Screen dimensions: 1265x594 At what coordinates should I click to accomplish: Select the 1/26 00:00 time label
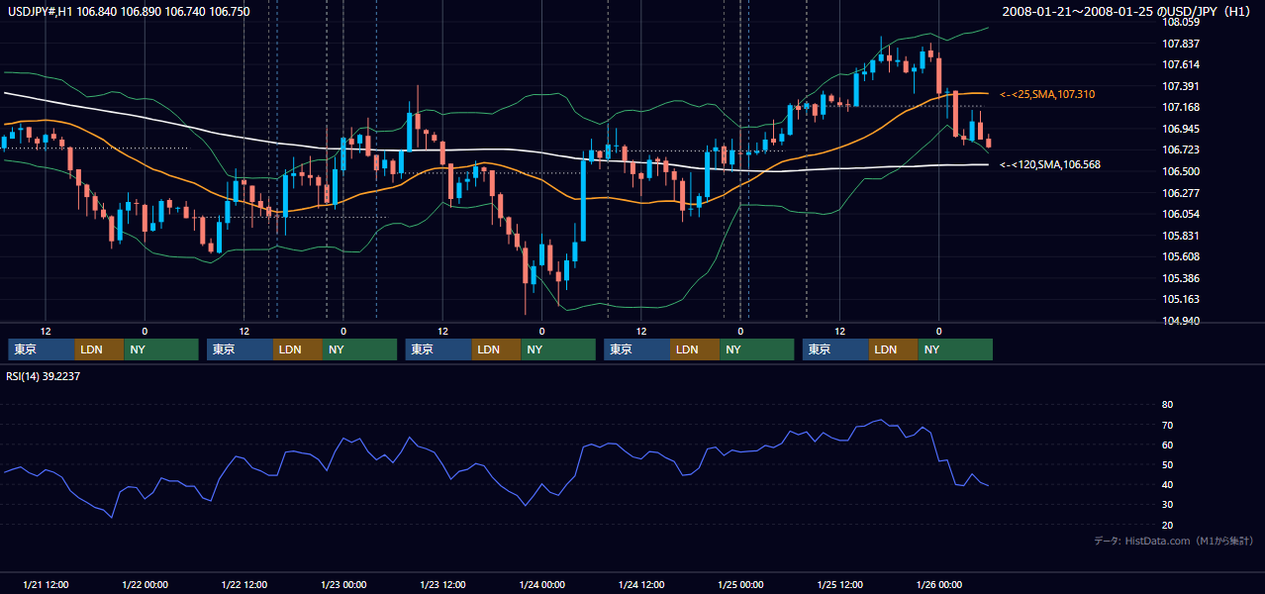click(x=938, y=584)
